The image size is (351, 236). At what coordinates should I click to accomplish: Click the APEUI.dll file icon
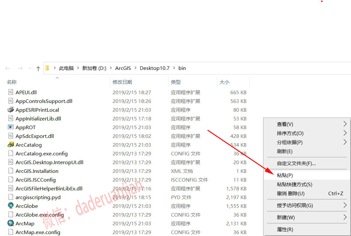(11, 92)
